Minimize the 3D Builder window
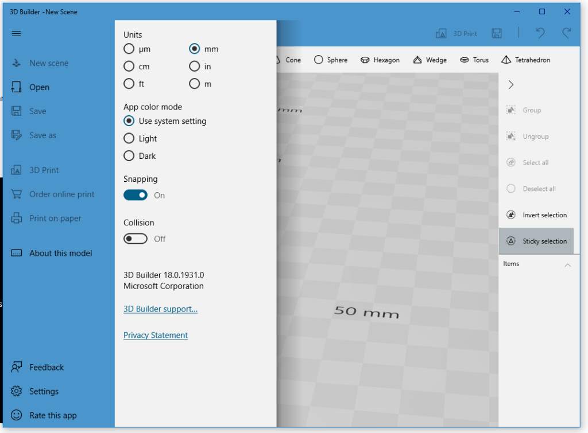 point(517,11)
